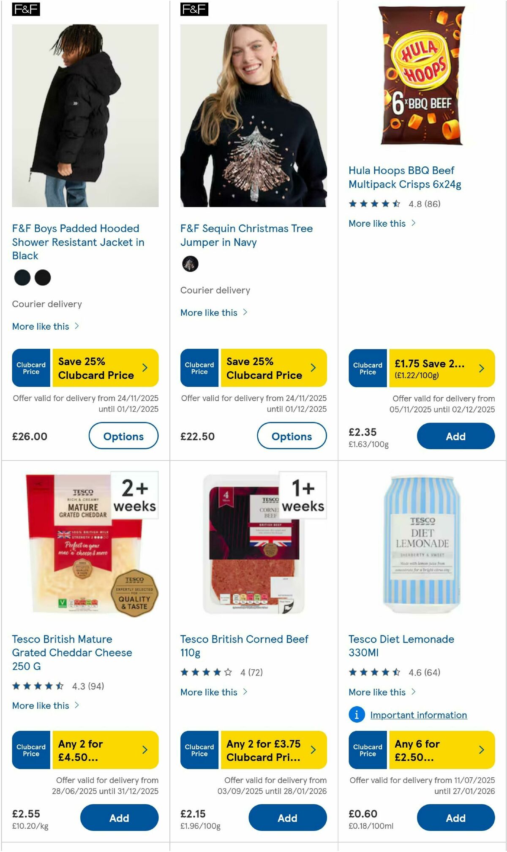Add Tesco Diet Lemonade to the basket
Image resolution: width=507 pixels, height=852 pixels.
point(455,818)
